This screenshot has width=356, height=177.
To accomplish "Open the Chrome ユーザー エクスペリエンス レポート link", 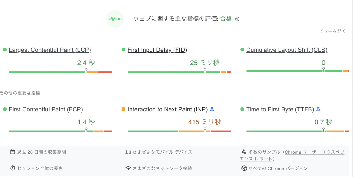I will pos(292,155).
